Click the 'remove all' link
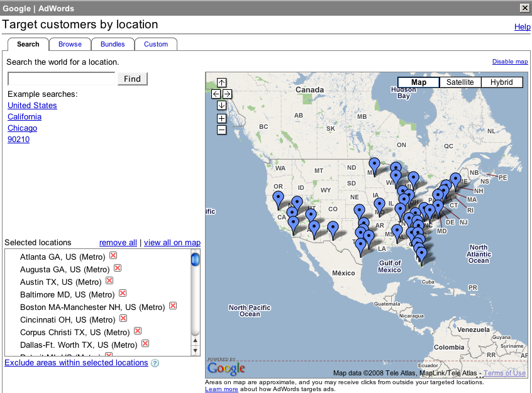 pyautogui.click(x=118, y=243)
